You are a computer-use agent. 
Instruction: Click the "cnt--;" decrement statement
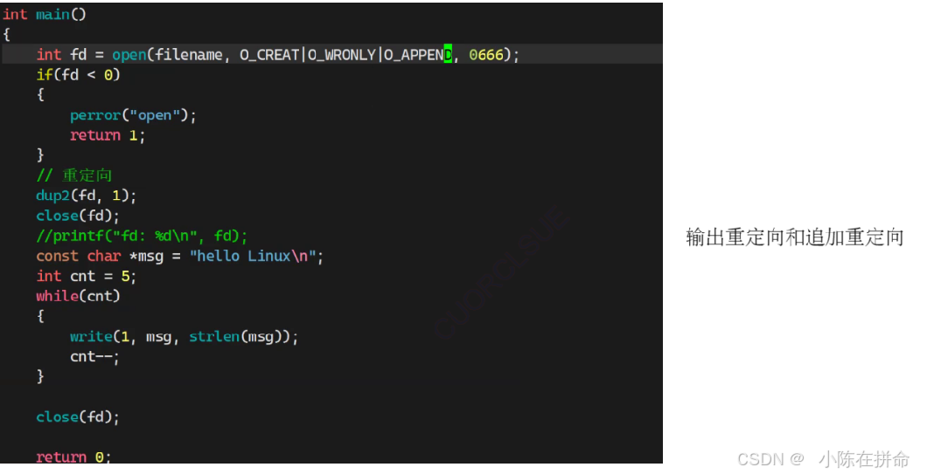pos(94,356)
